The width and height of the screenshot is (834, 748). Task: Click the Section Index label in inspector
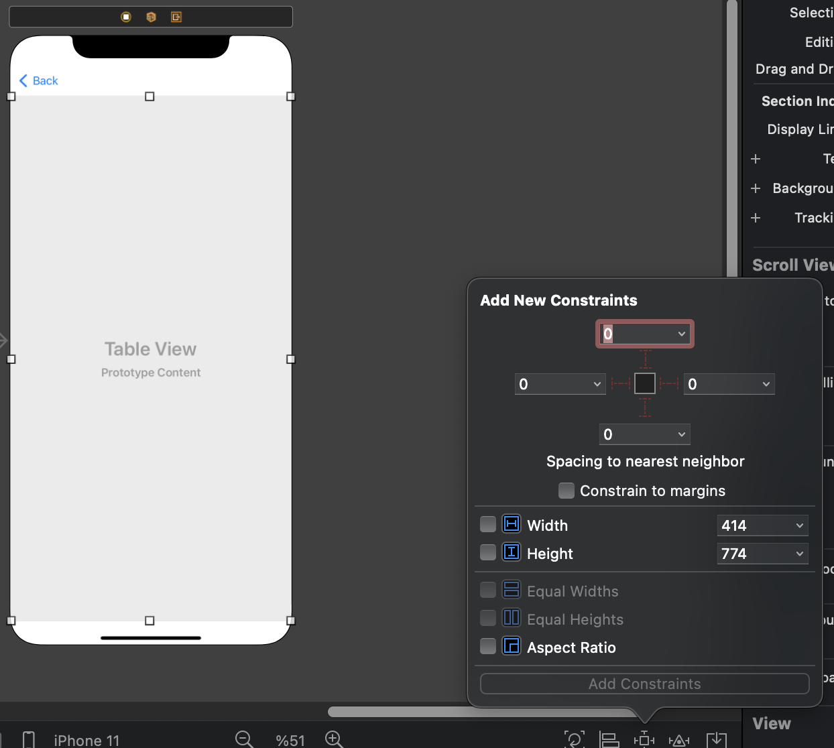[798, 101]
